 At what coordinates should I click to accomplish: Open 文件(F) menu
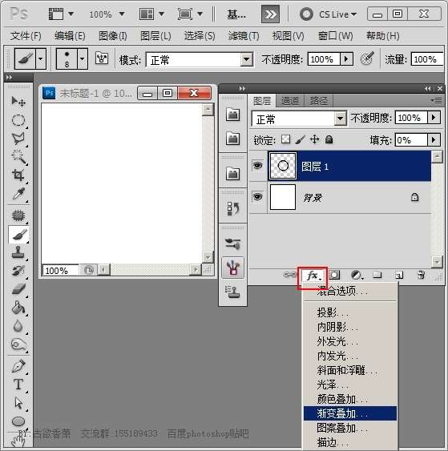(26, 36)
